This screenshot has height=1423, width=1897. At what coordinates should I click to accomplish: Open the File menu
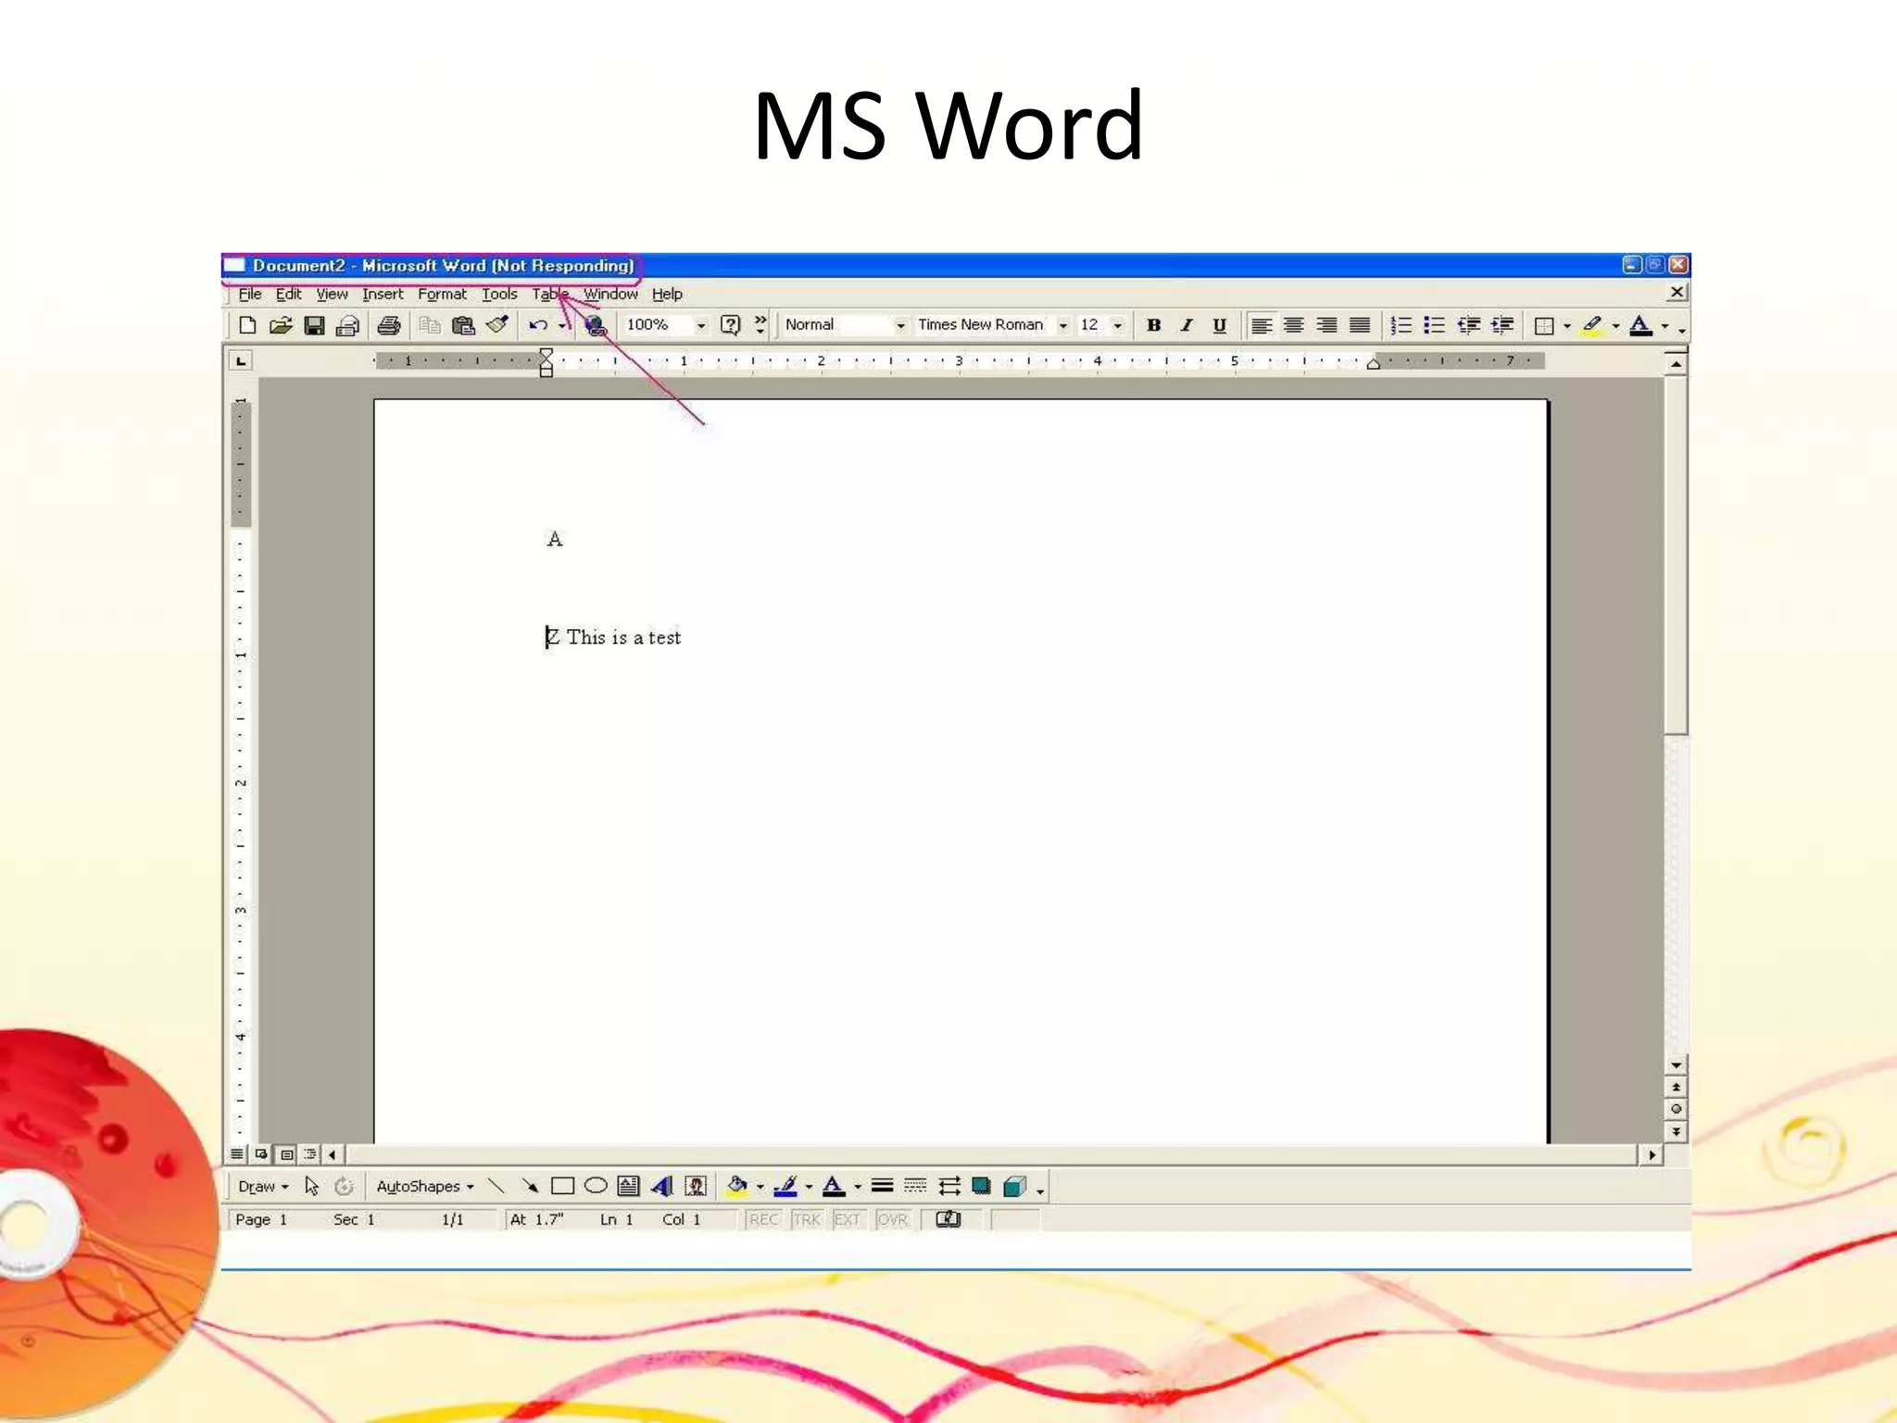pos(250,294)
